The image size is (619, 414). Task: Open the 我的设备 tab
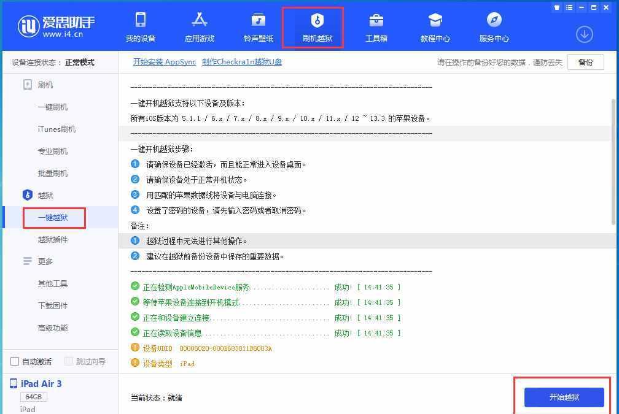141,27
